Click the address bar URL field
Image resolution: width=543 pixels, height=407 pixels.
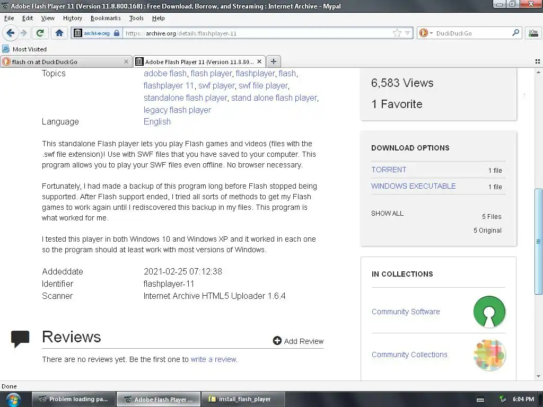point(257,33)
